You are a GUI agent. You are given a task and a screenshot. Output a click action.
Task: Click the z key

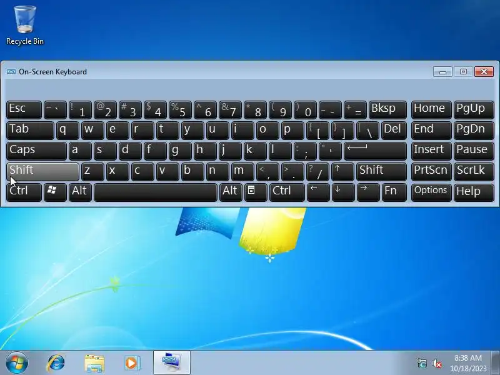(x=92, y=172)
